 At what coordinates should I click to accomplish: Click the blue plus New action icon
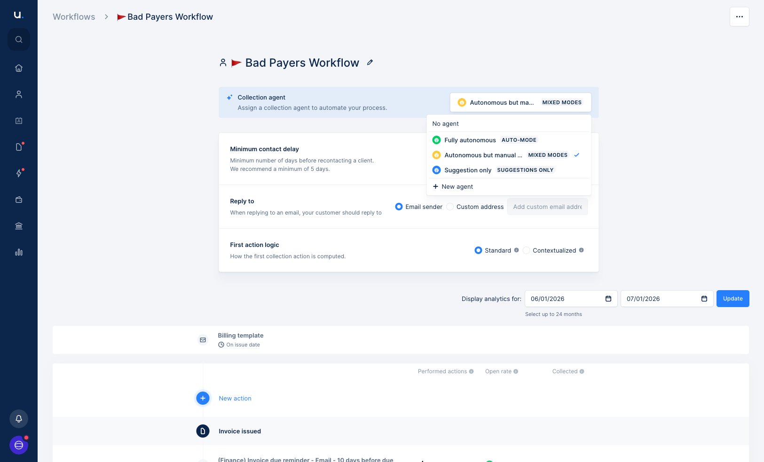point(203,398)
